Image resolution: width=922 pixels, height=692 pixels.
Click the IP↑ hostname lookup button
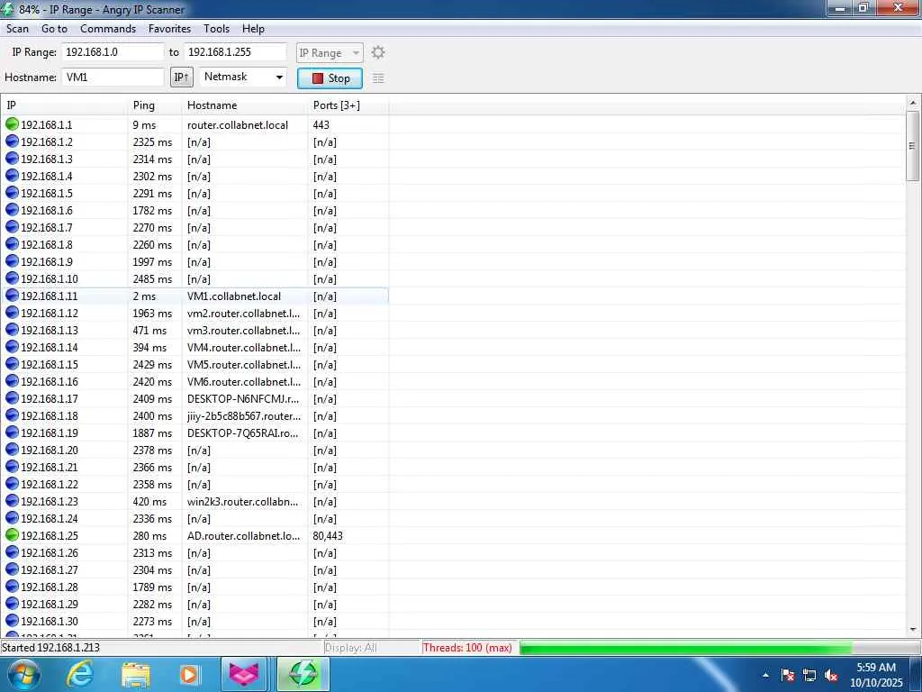[182, 77]
